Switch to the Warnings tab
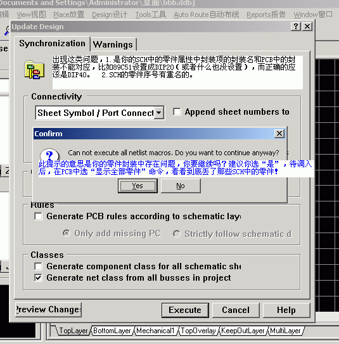Image resolution: width=339 pixels, height=344 pixels. click(x=113, y=44)
